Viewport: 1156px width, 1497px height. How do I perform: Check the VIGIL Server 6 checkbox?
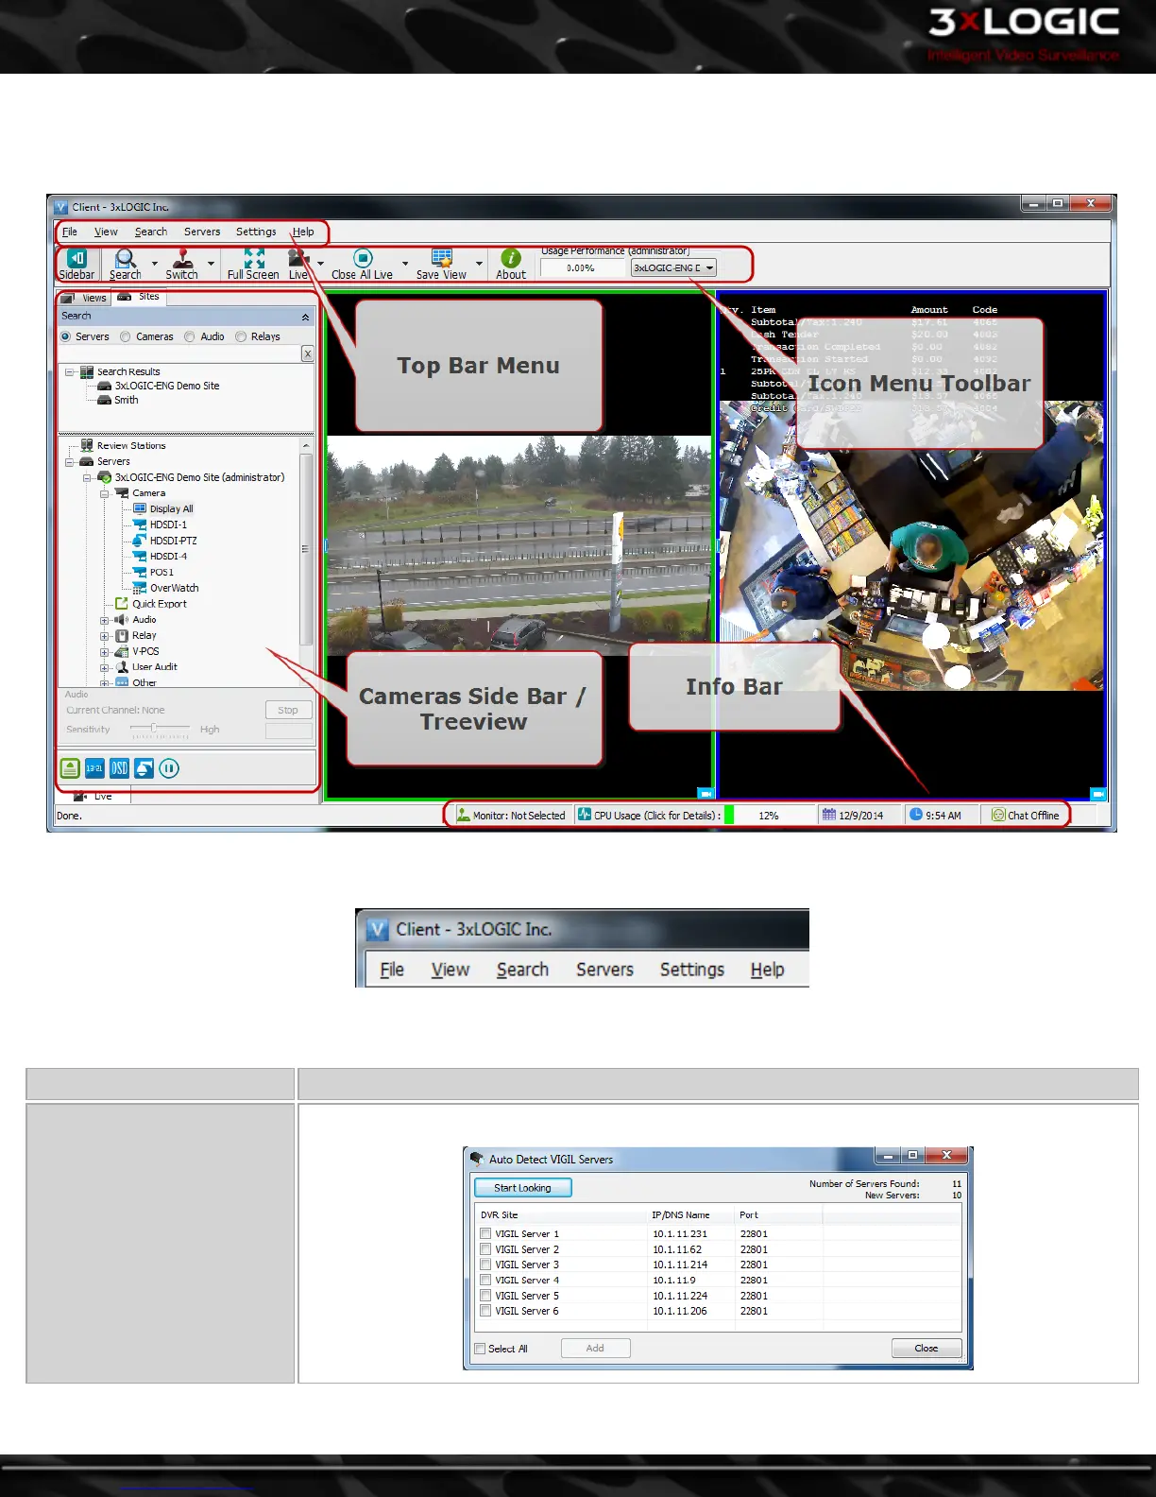(485, 1311)
